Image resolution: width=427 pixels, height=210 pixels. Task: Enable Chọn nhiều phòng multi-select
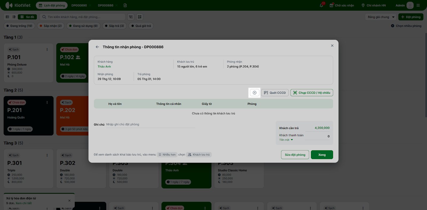point(406,26)
